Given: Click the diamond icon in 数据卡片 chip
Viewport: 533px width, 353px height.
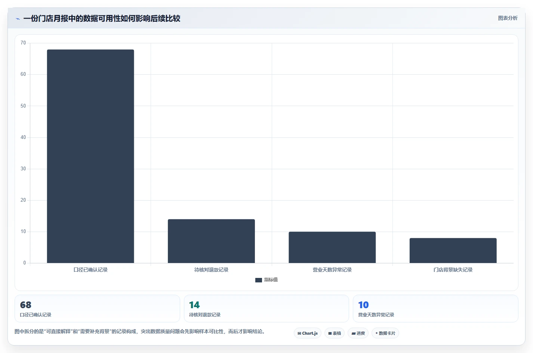Looking at the screenshot, I should click(376, 333).
